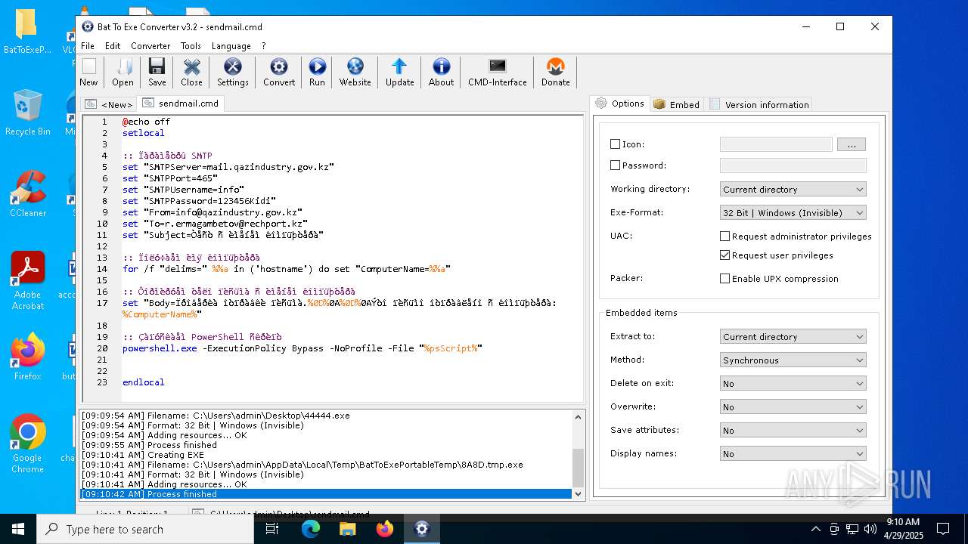
Task: Select BatToExeP... folder on desktop
Action: (28, 32)
